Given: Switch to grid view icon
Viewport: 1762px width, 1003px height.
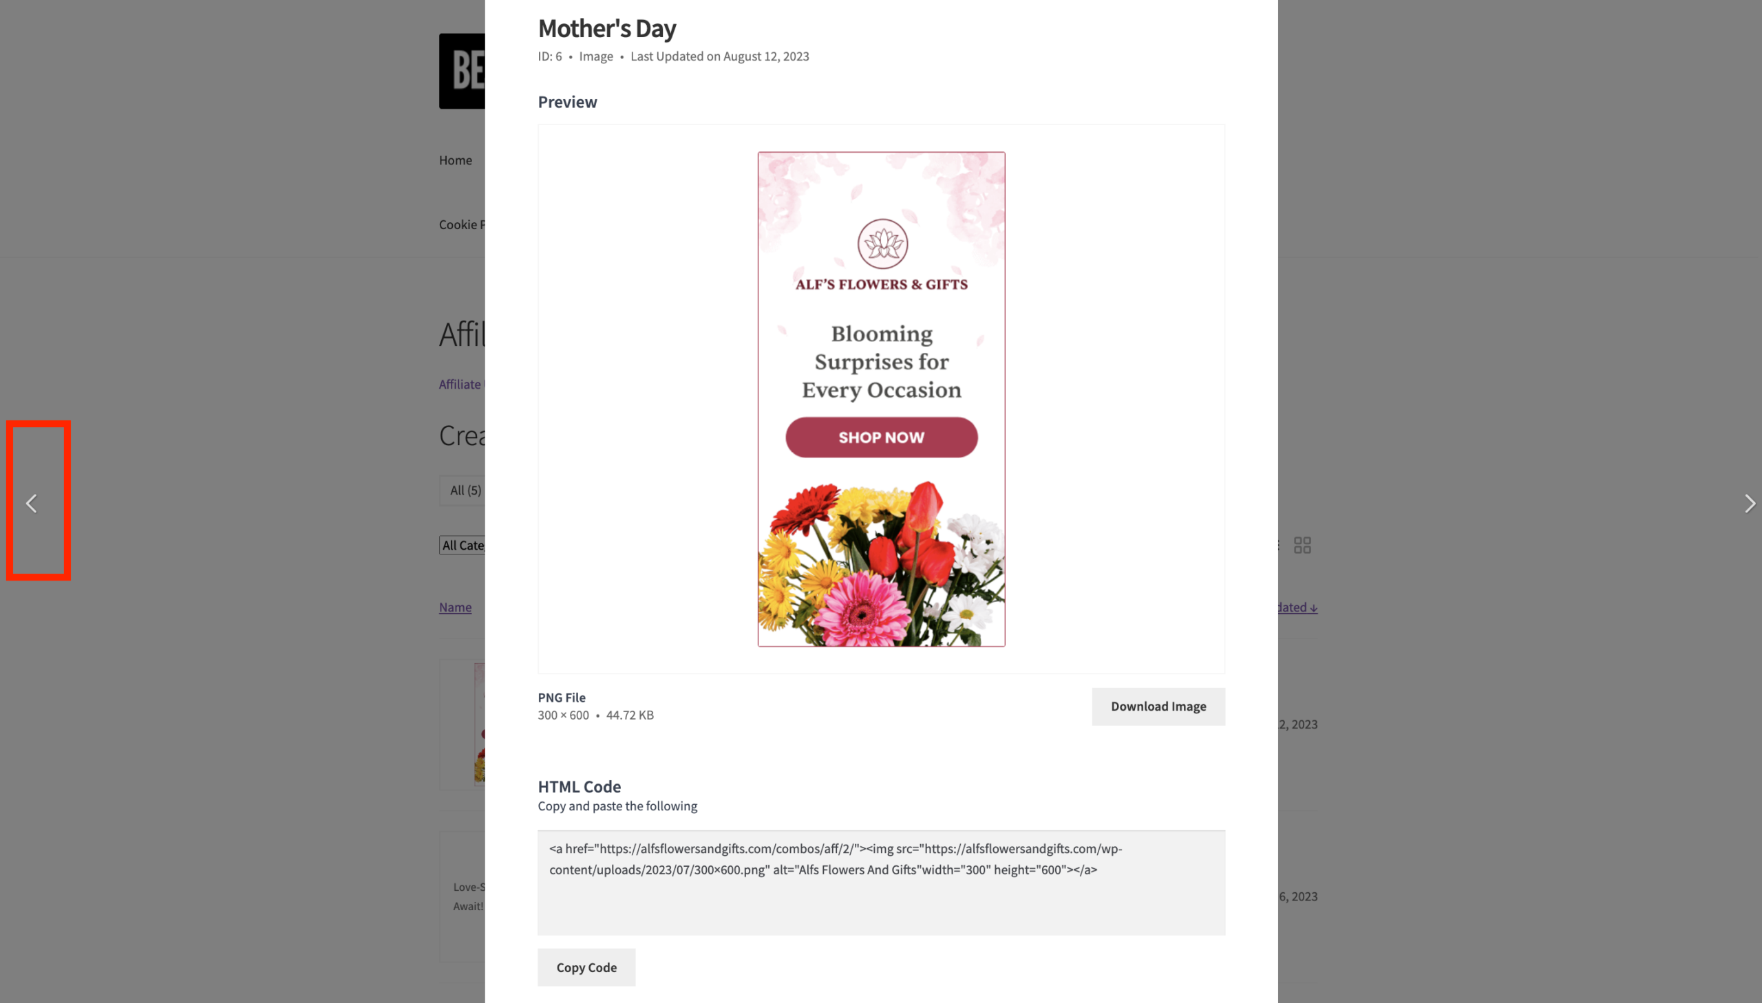Looking at the screenshot, I should [x=1302, y=545].
